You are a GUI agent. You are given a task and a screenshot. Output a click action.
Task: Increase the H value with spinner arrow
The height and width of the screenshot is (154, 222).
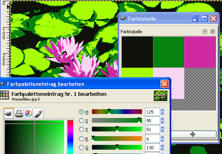pos(163,110)
